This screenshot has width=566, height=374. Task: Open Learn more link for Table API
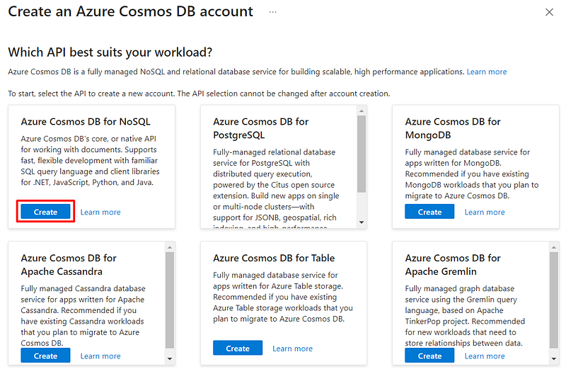(x=292, y=348)
